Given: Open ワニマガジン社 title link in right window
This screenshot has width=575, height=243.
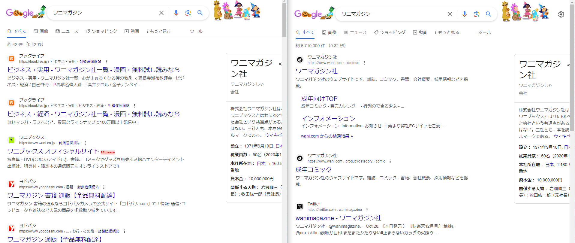Looking at the screenshot, I should pos(317,71).
